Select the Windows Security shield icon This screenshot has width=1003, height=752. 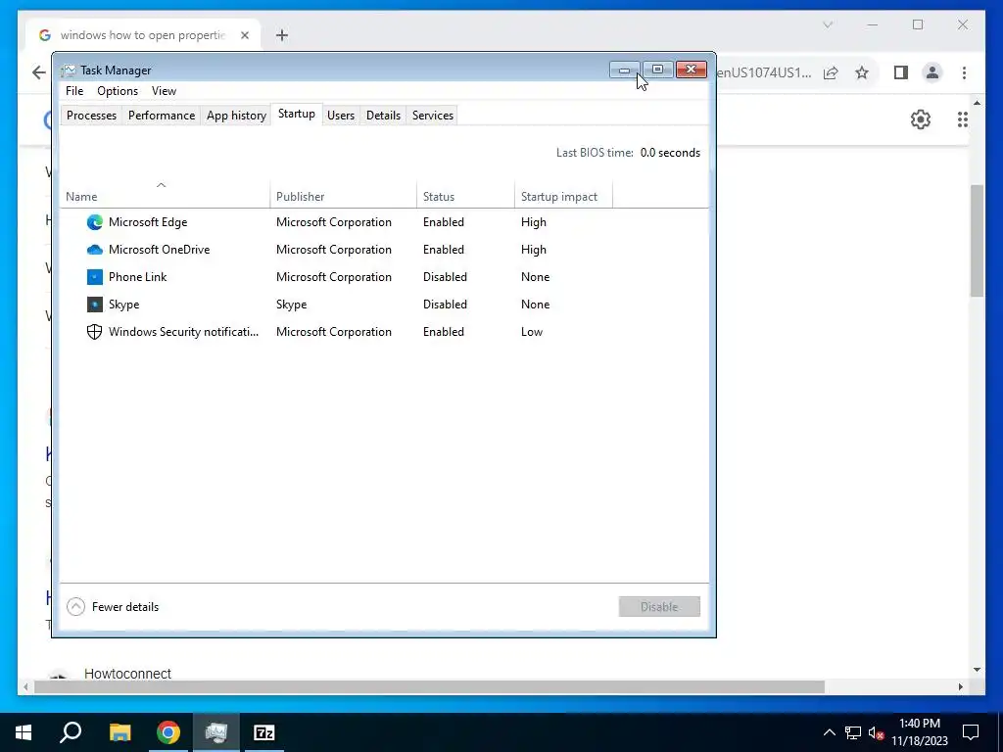[x=95, y=332]
